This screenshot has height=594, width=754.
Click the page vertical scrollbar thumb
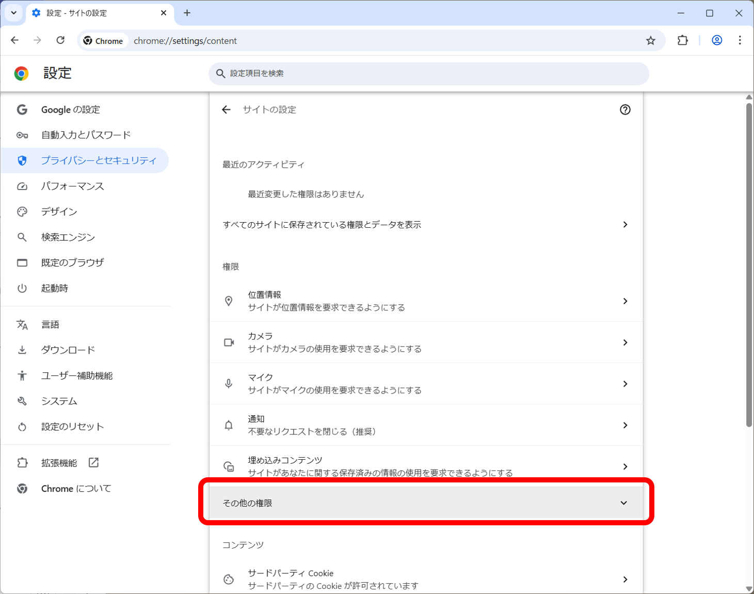749,265
